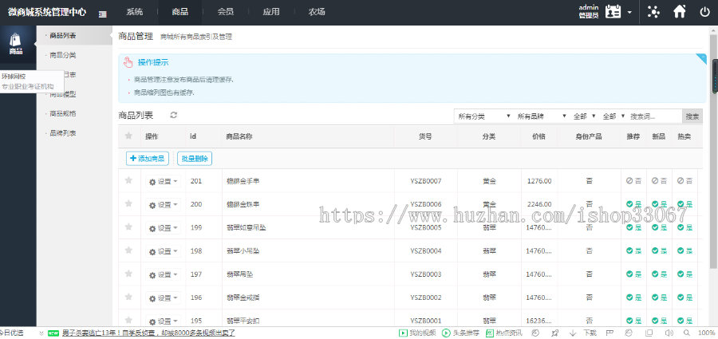Click the 批量删除 button
The width and height of the screenshot is (718, 339).
pyautogui.click(x=195, y=159)
